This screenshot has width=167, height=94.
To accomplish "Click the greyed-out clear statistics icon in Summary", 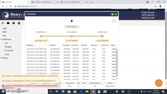I will (114, 21).
